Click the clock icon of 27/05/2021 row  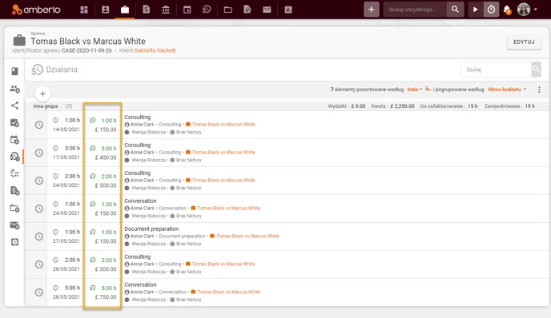39,237
